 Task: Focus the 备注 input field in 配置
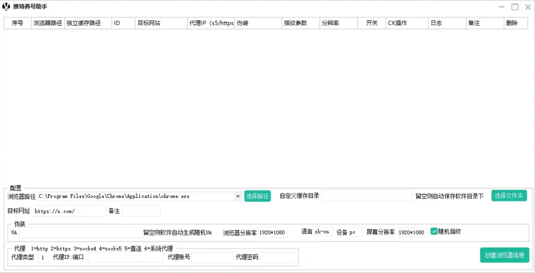click(141, 211)
